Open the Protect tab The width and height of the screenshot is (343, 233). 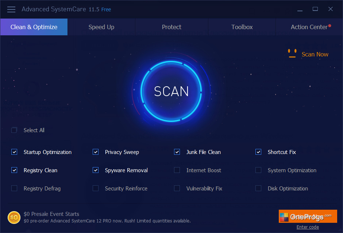(x=171, y=27)
